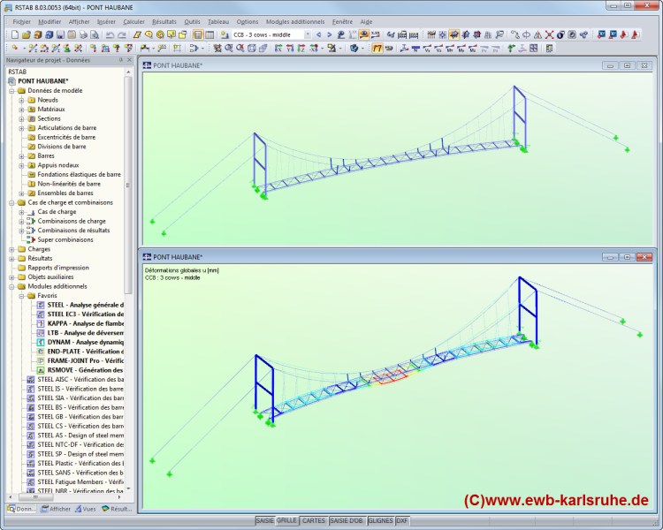Viewport: 663px width, 530px height.
Task: Pin the Navigateur de projet panel
Action: (x=120, y=60)
